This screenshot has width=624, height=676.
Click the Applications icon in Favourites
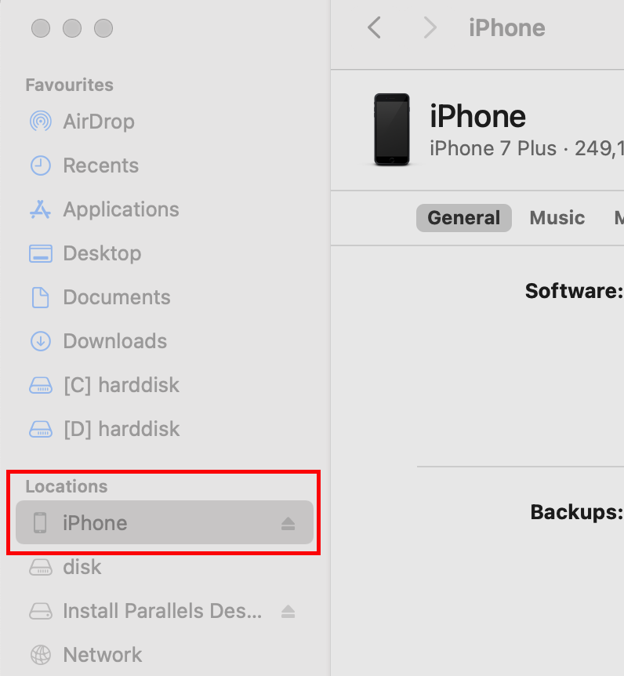coord(40,209)
